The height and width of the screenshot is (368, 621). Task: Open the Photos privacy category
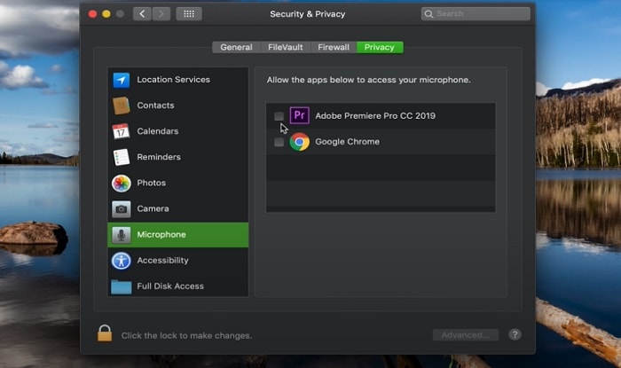(177, 183)
